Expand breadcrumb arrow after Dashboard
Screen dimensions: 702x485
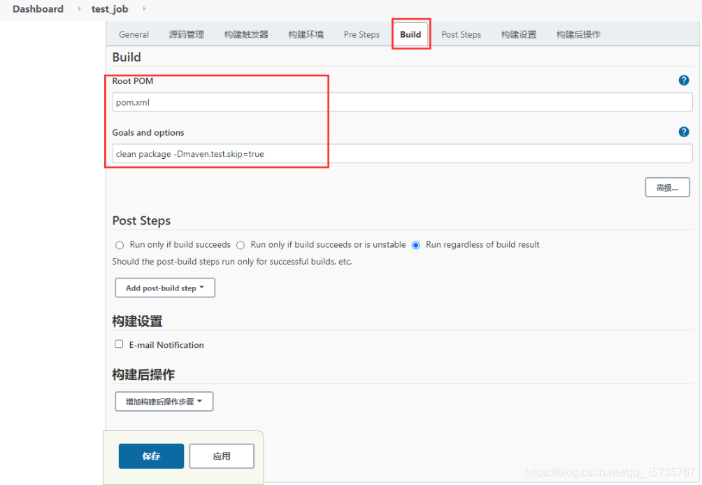pyautogui.click(x=79, y=8)
